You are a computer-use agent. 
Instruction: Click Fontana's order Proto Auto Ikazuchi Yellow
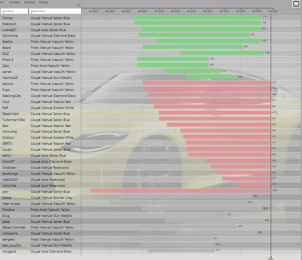(50, 209)
